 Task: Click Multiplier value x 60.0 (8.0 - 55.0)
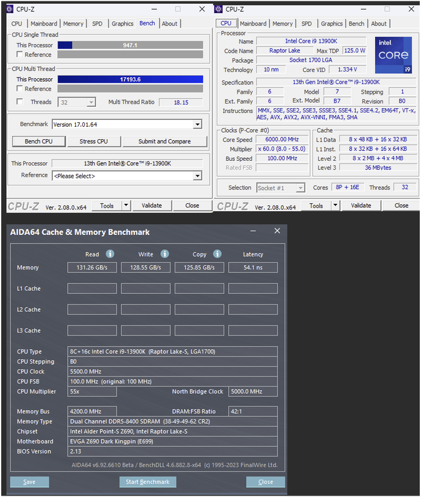pyautogui.click(x=282, y=148)
